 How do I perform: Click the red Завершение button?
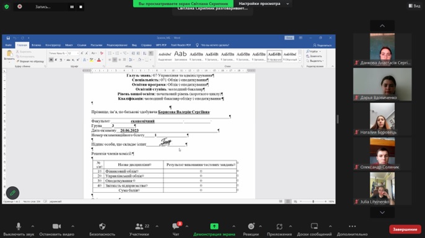click(x=405, y=229)
